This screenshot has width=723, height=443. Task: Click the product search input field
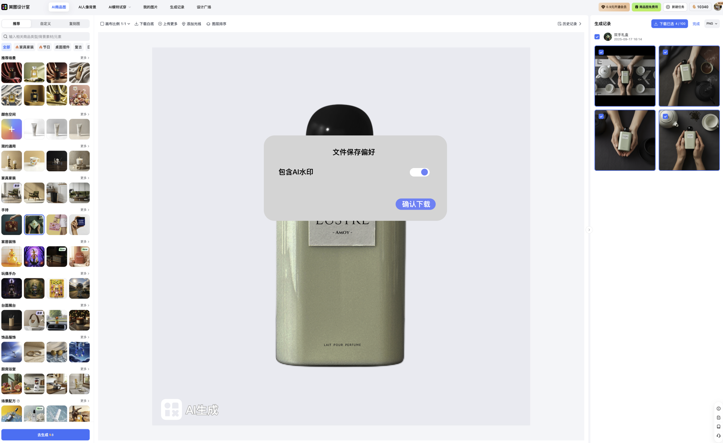coord(45,36)
